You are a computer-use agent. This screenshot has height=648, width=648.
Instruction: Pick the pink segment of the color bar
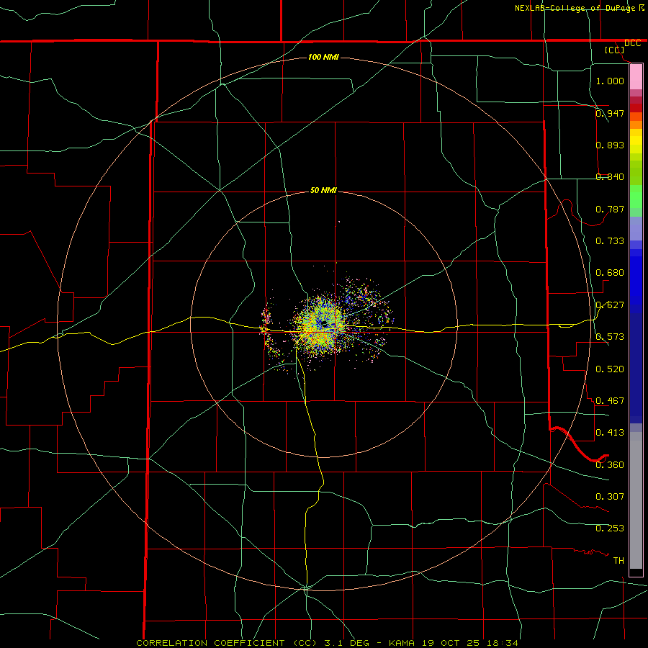tap(636, 77)
